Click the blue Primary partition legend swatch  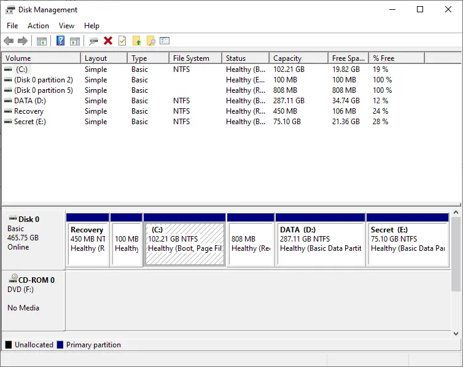[x=60, y=344]
